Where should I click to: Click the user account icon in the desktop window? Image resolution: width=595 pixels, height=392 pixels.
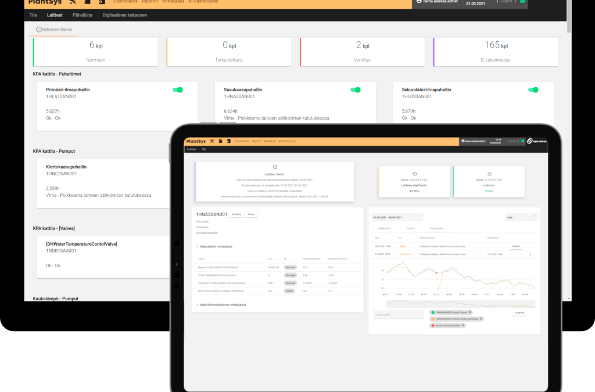point(419,1)
